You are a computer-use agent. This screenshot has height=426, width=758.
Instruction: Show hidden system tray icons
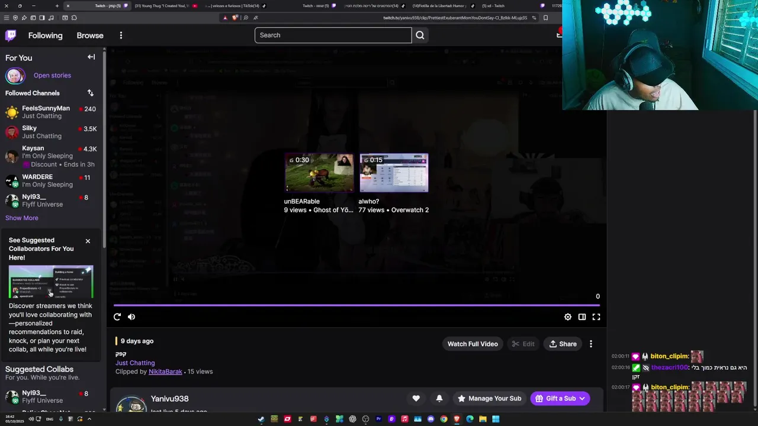[89, 419]
